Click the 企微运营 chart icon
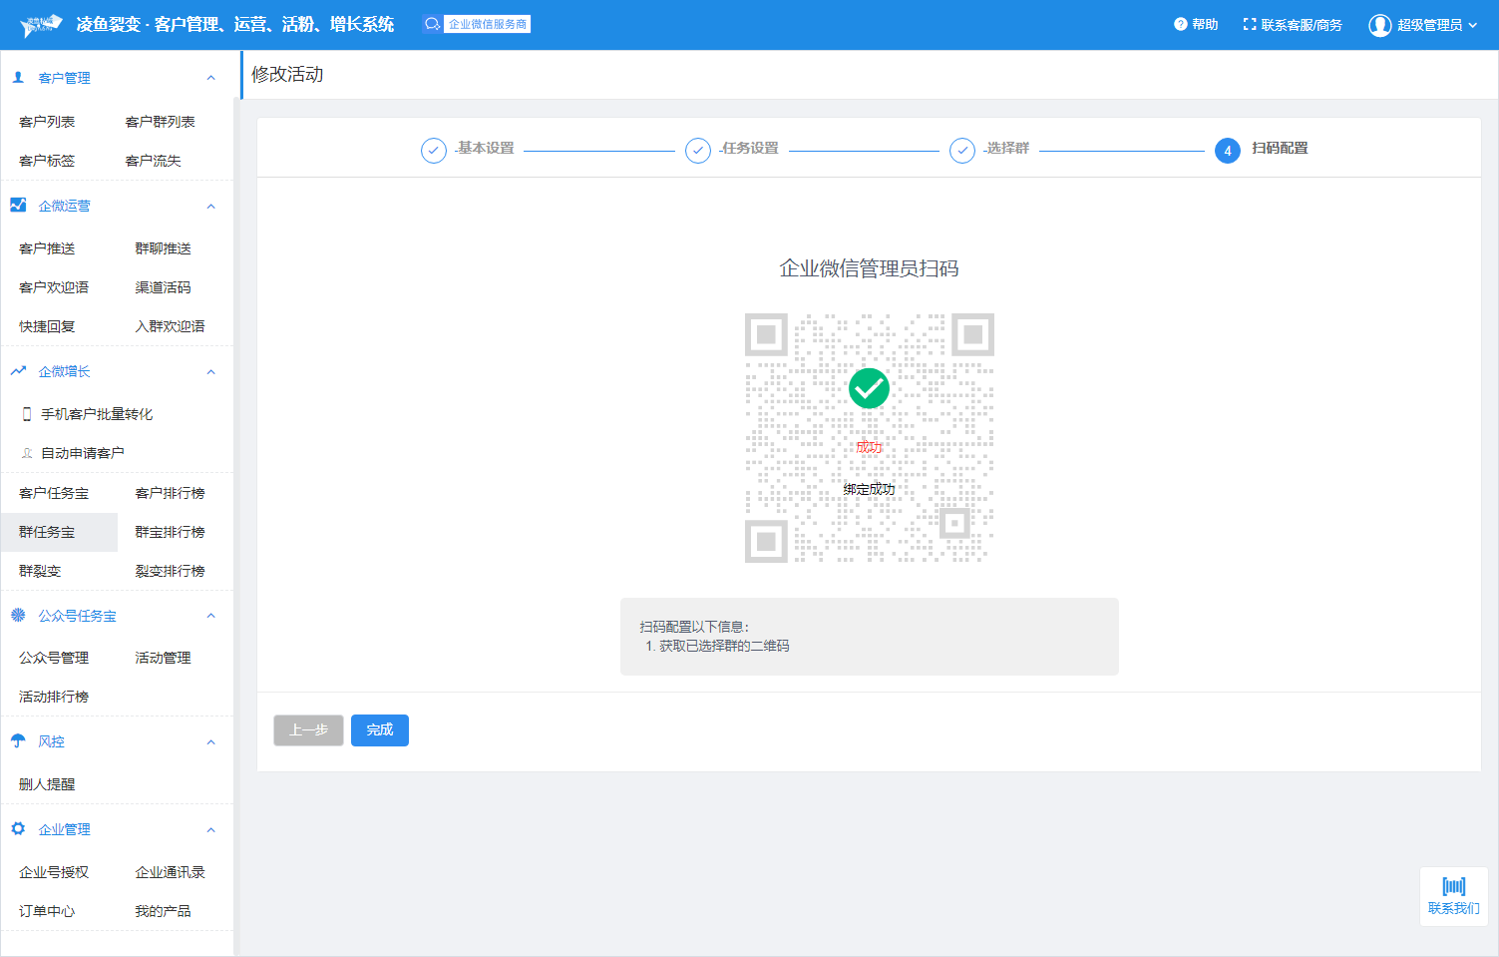Image resolution: width=1499 pixels, height=957 pixels. [x=18, y=205]
